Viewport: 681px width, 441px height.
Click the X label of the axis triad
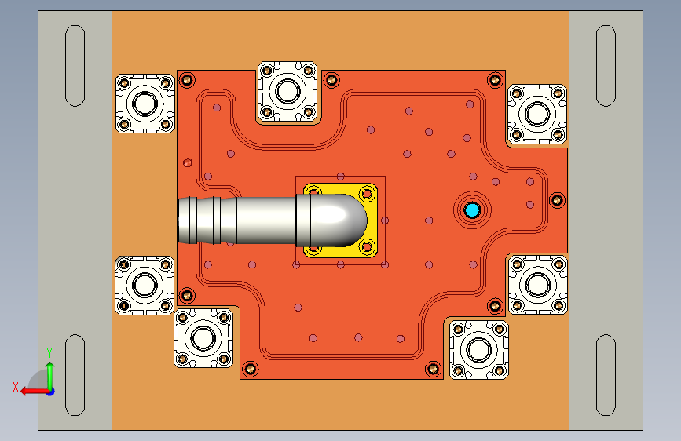point(16,387)
